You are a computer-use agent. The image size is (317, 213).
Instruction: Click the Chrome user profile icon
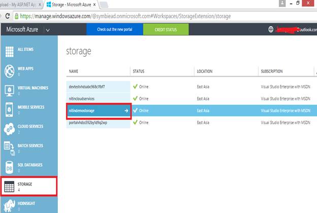click(x=282, y=3)
